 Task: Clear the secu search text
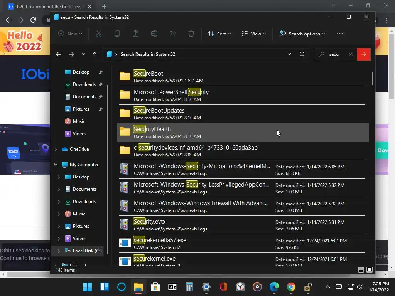pos(350,54)
